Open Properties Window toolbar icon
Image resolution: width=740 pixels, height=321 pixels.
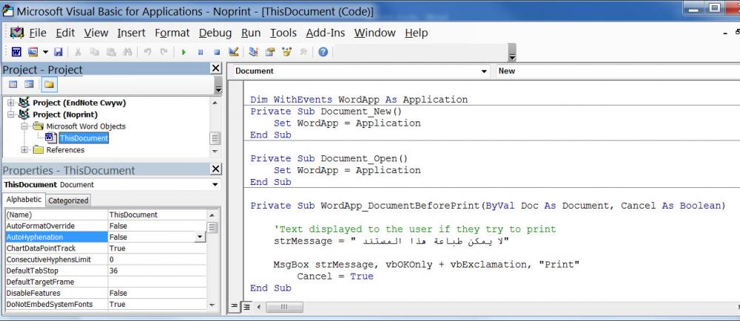(270, 52)
